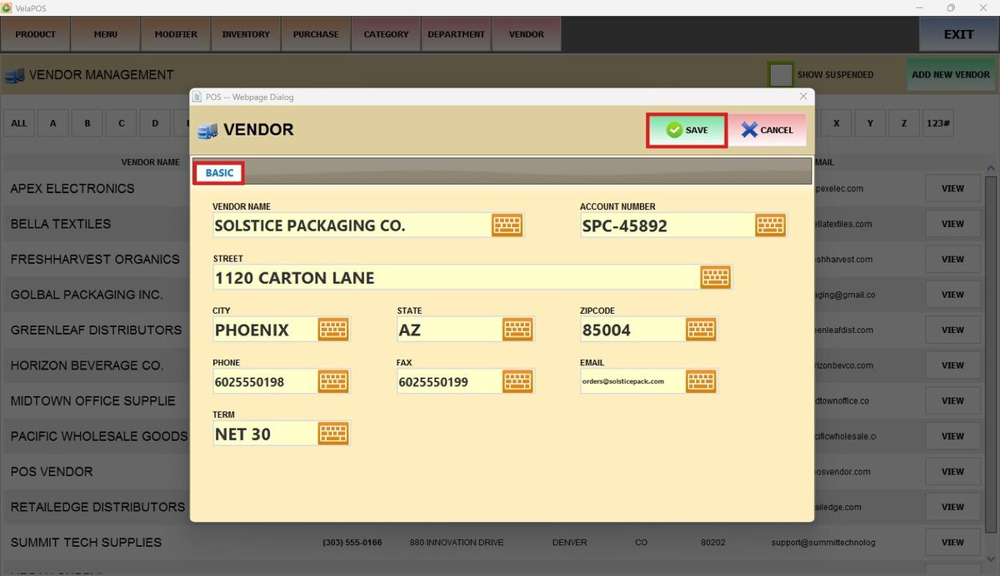The width and height of the screenshot is (1000, 576).
Task: Click the Vendor Name input field
Action: [x=351, y=226]
